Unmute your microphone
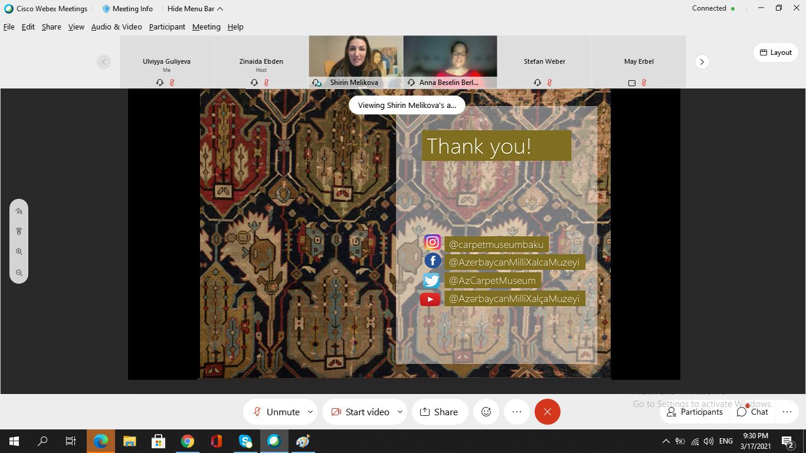This screenshot has height=453, width=806. (276, 412)
